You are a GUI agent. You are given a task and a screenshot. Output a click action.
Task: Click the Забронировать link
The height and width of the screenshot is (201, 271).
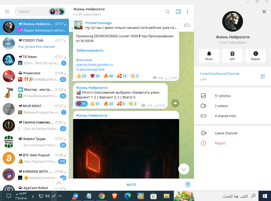[90, 50]
